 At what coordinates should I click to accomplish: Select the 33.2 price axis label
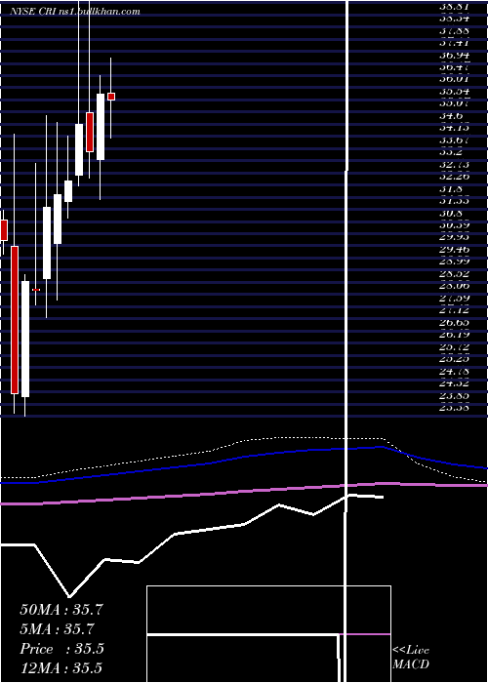(x=451, y=152)
